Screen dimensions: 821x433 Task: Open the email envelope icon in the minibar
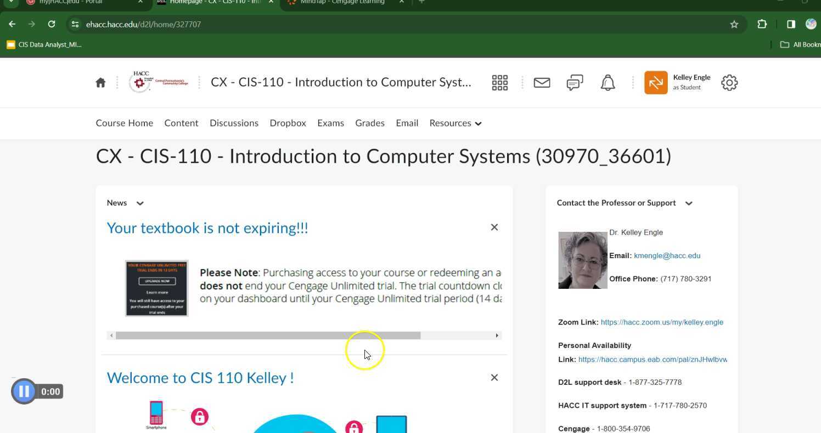click(x=542, y=82)
